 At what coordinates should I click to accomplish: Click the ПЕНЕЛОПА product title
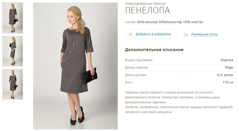click(x=147, y=10)
